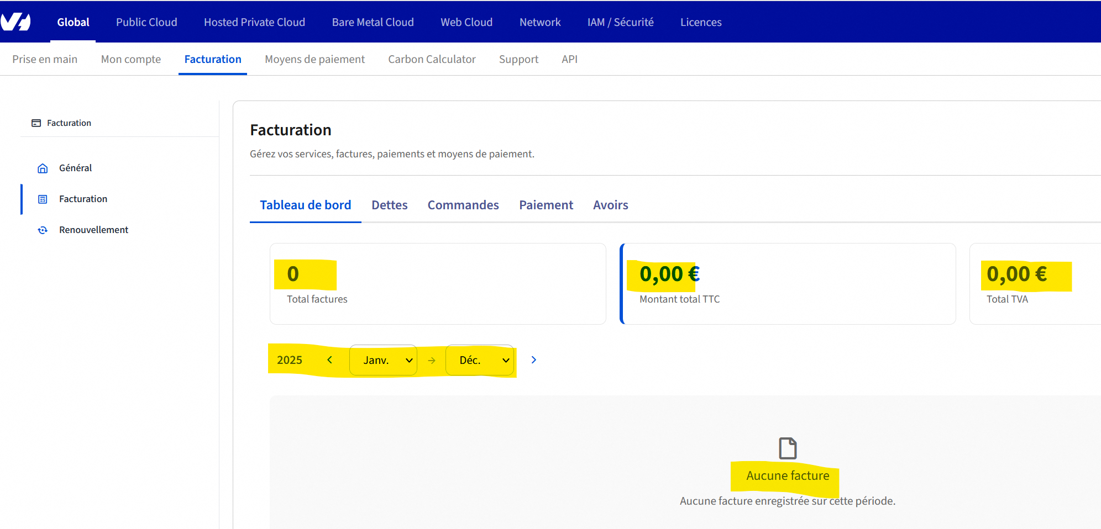The width and height of the screenshot is (1101, 529).
Task: Select the Montant total TTC card
Action: pyautogui.click(x=788, y=284)
